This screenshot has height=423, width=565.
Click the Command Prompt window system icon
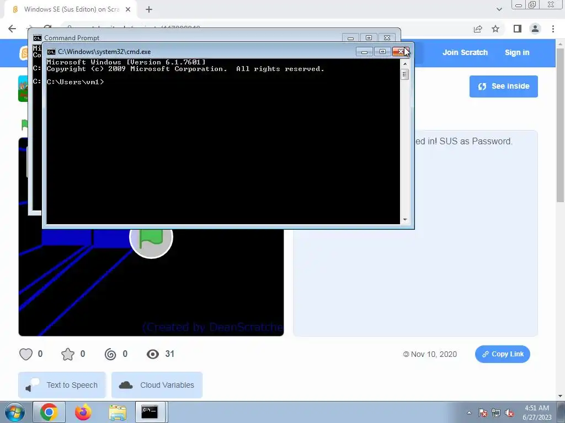click(37, 38)
